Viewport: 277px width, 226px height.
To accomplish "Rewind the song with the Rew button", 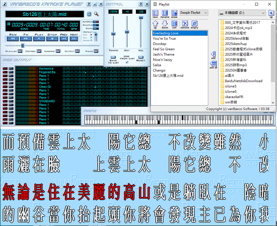I will coord(13,38).
